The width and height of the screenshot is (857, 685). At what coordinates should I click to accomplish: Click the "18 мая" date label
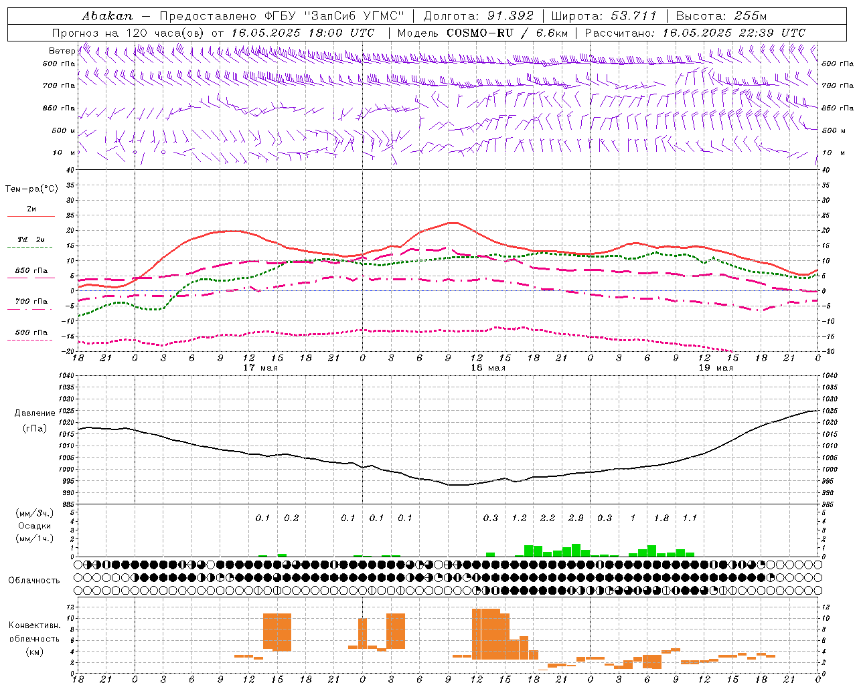(x=488, y=368)
